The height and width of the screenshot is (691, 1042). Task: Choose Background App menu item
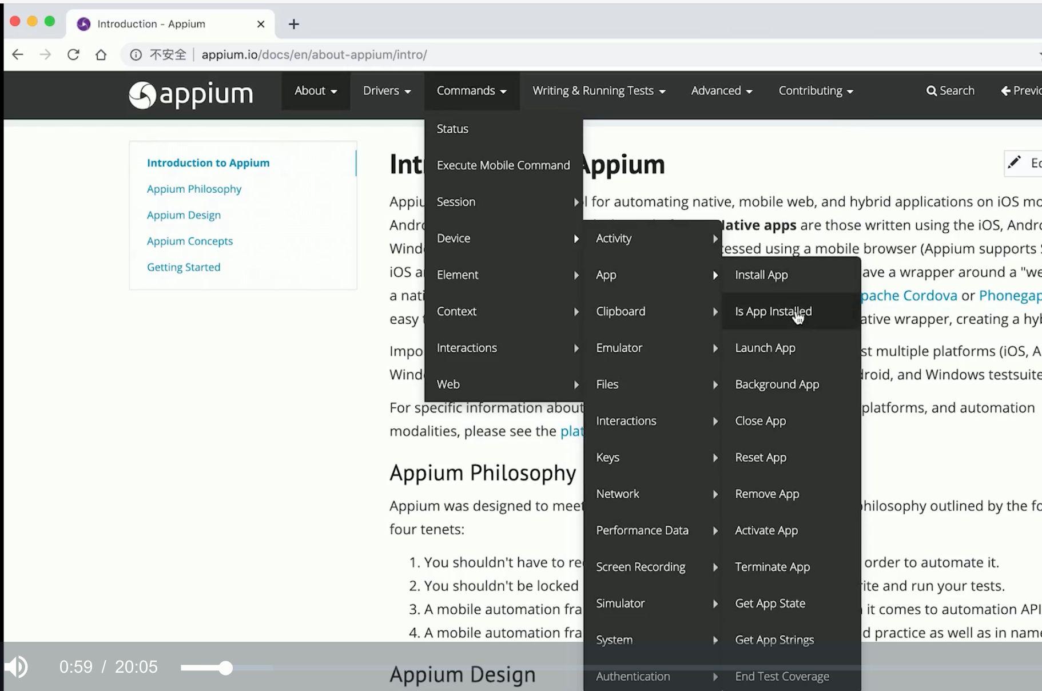click(x=792, y=384)
